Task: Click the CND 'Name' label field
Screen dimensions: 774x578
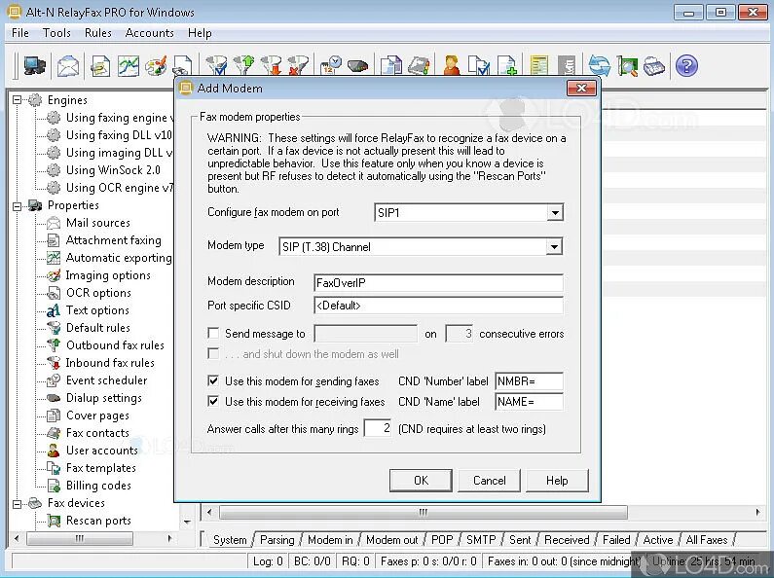Action: pos(529,402)
